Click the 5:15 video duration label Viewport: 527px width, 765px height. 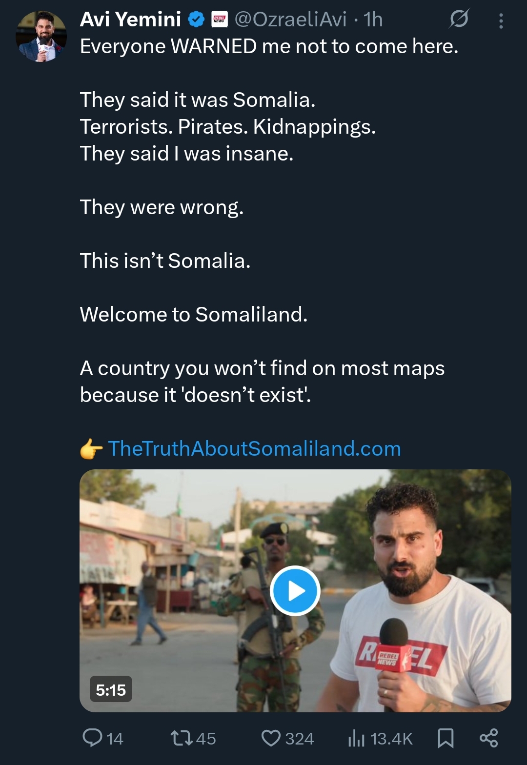pos(111,689)
